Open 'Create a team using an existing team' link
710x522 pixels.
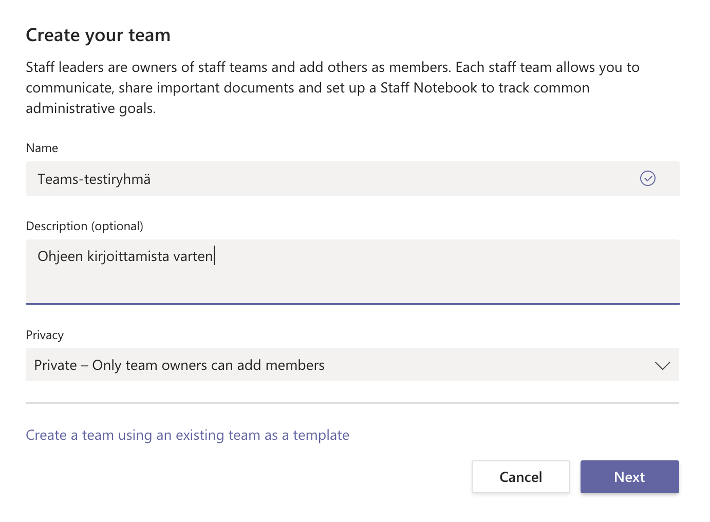(x=188, y=435)
